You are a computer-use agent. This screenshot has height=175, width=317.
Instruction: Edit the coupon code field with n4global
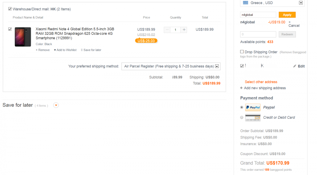258,15
